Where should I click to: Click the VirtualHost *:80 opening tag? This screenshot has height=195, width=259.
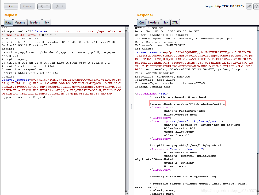[151, 94]
